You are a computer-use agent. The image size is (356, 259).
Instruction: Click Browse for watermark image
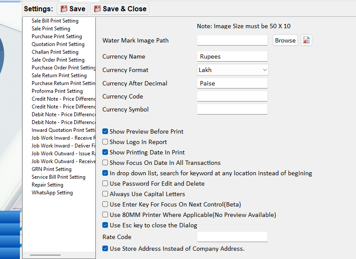pos(285,40)
